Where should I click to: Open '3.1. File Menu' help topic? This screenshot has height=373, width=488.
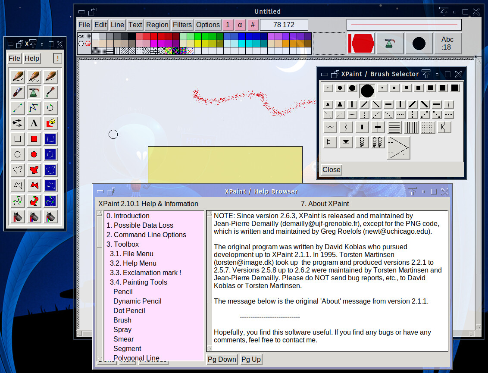pos(131,254)
